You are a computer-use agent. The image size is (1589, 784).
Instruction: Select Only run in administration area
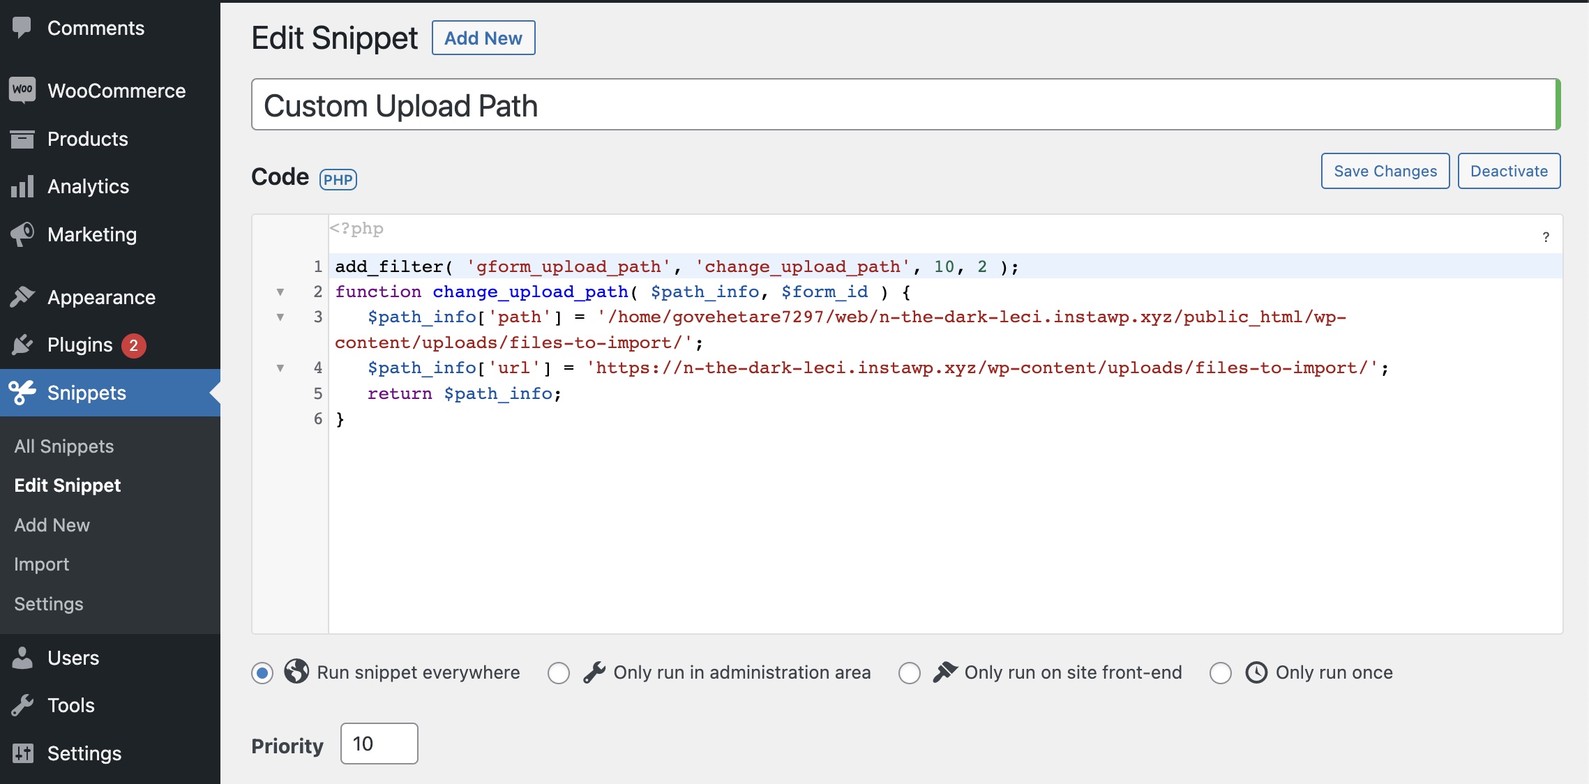point(559,673)
